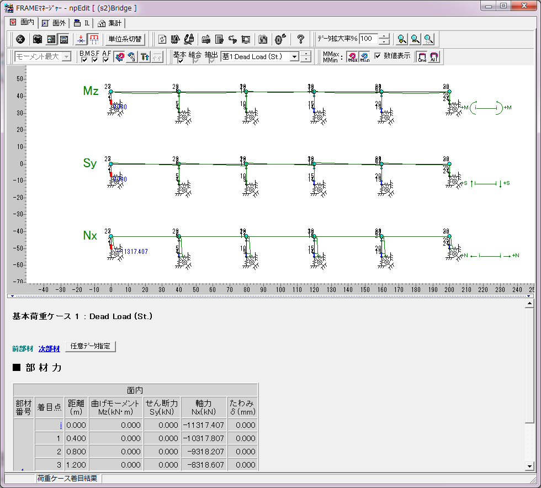This screenshot has width=541, height=488.
Task: Switch to the 集計 tab
Action: 110,23
